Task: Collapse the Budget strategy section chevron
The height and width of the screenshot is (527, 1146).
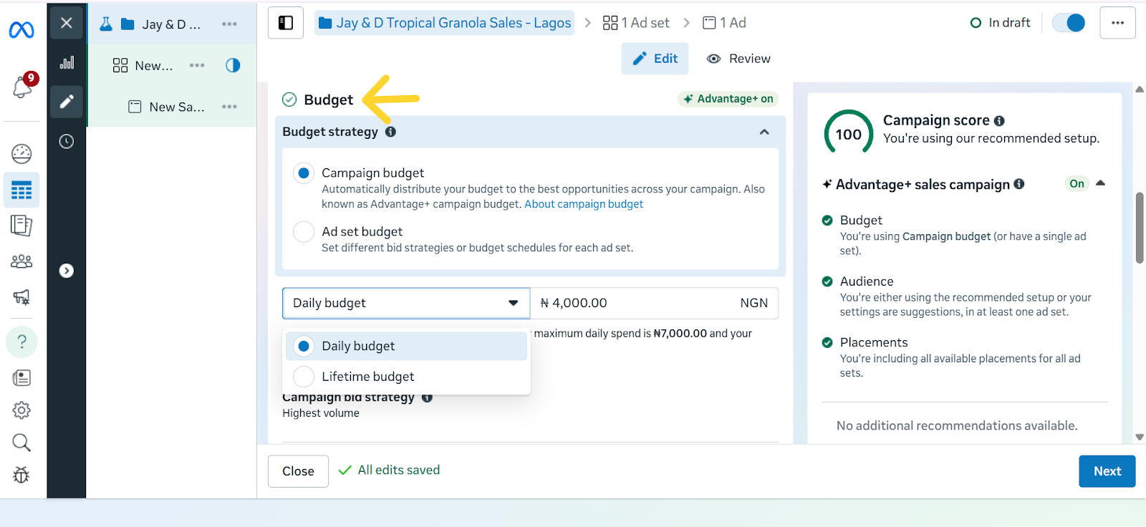Action: 765,132
